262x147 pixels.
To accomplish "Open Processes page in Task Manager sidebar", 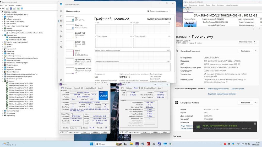I will pyautogui.click(x=61, y=16).
